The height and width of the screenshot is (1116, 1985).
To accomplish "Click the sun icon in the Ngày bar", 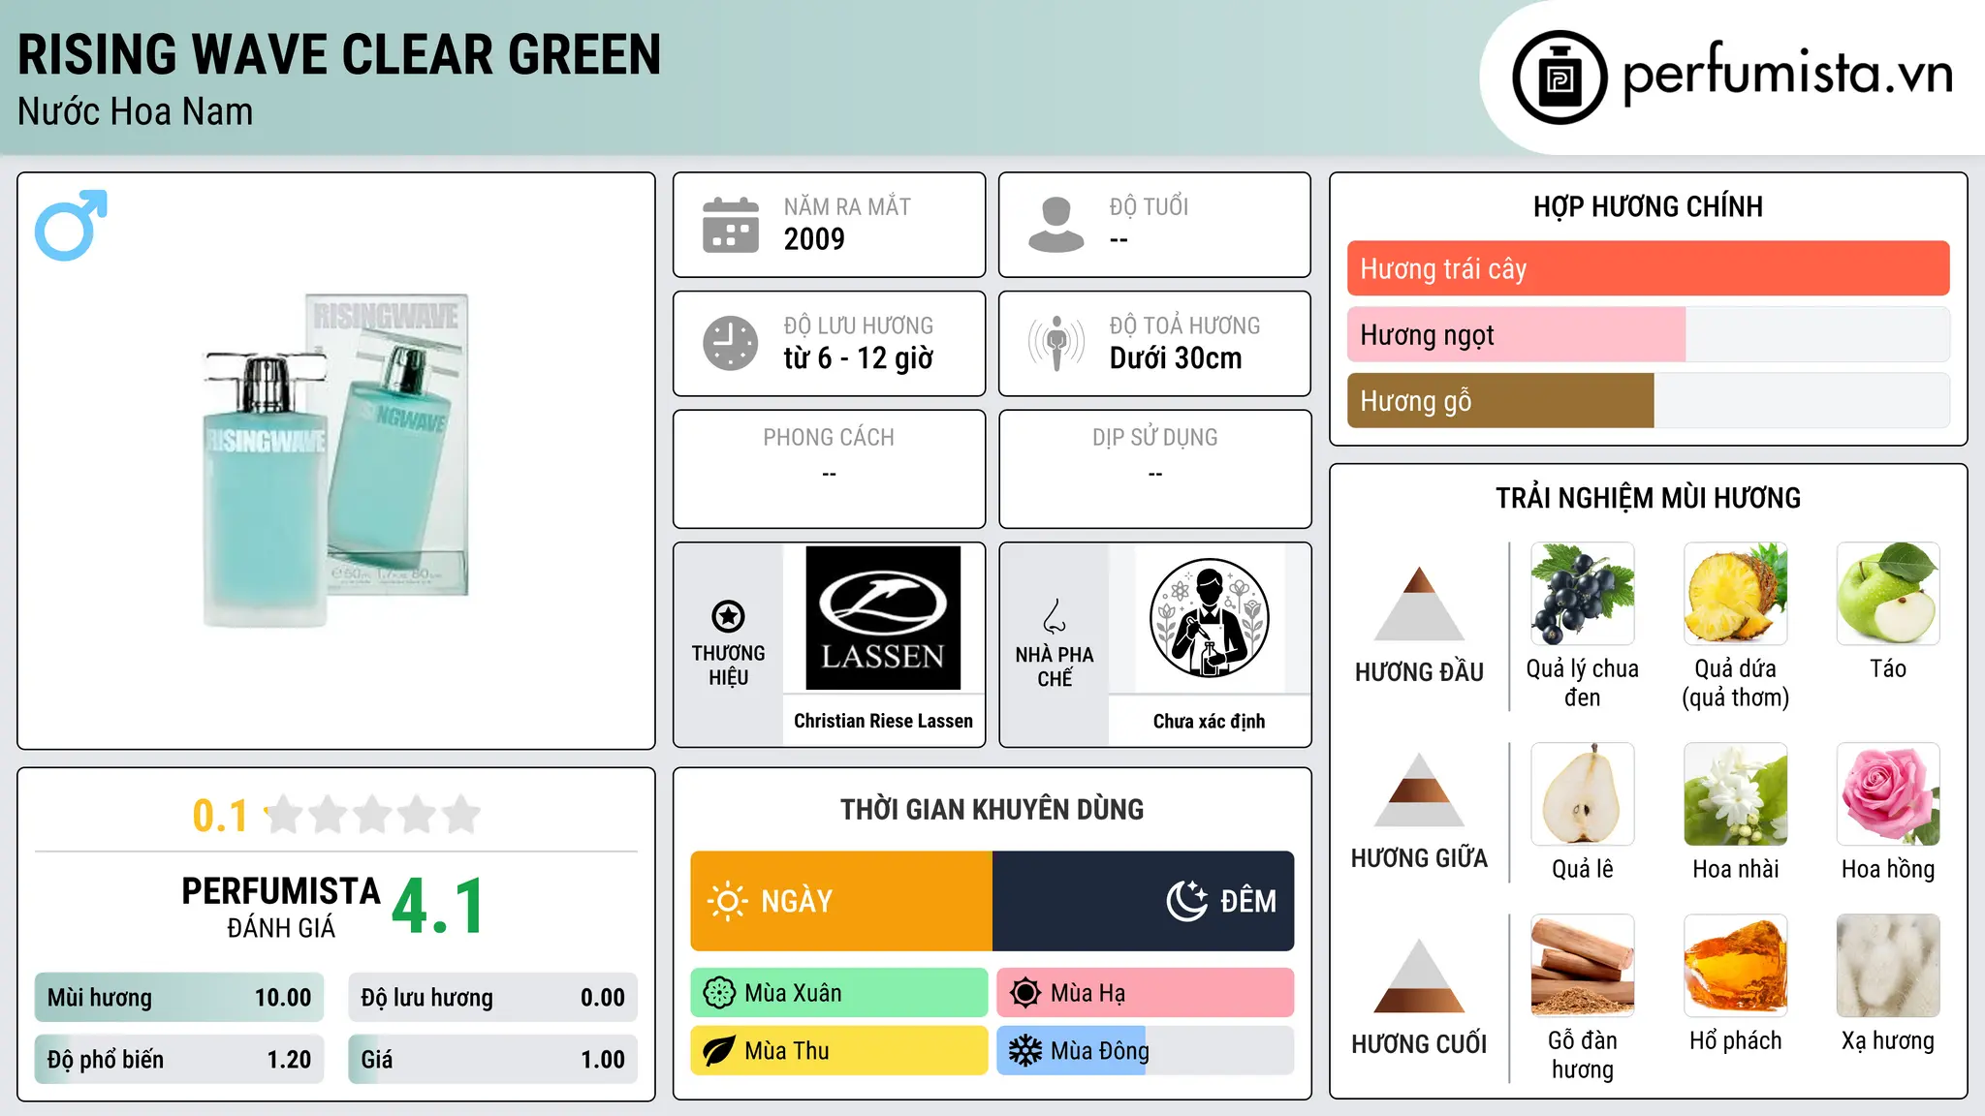I will 728,901.
